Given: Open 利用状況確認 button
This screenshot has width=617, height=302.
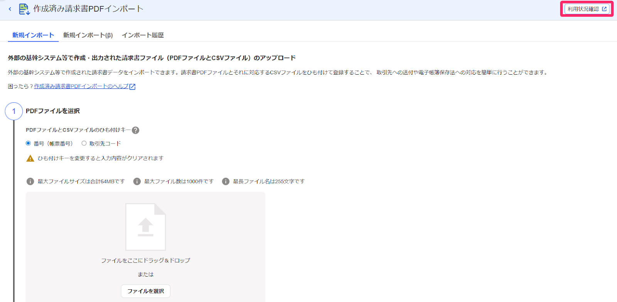Looking at the screenshot, I should tap(587, 9).
